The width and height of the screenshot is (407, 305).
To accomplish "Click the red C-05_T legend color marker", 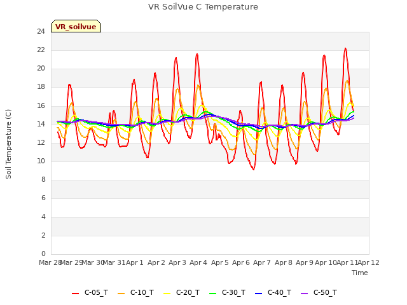I will click(x=75, y=294).
